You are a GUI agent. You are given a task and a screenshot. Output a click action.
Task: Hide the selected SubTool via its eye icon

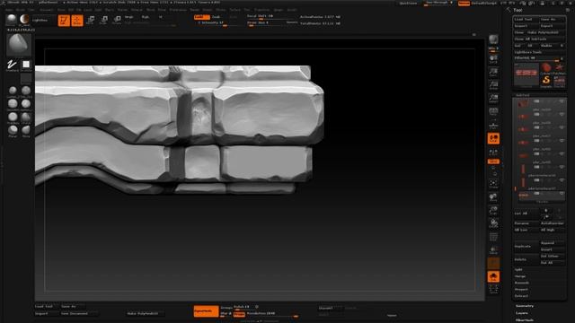point(562,194)
